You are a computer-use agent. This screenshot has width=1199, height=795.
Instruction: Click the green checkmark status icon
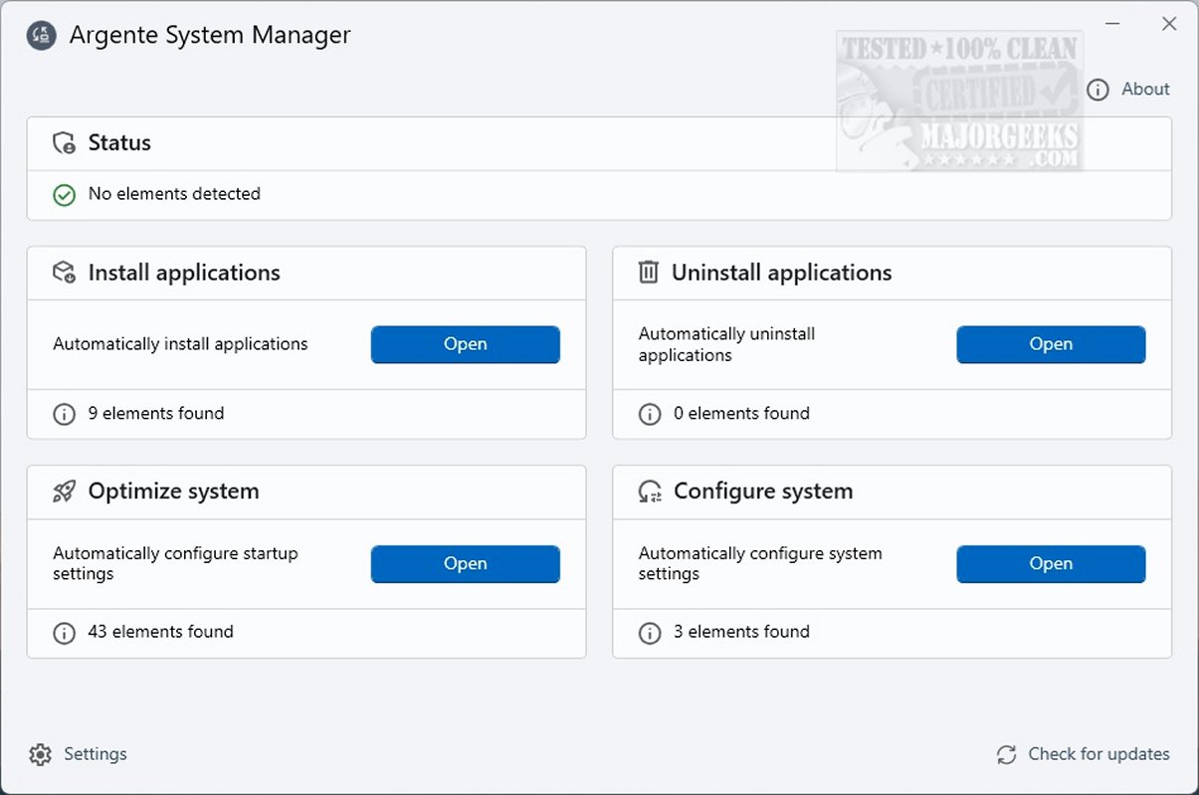point(65,195)
